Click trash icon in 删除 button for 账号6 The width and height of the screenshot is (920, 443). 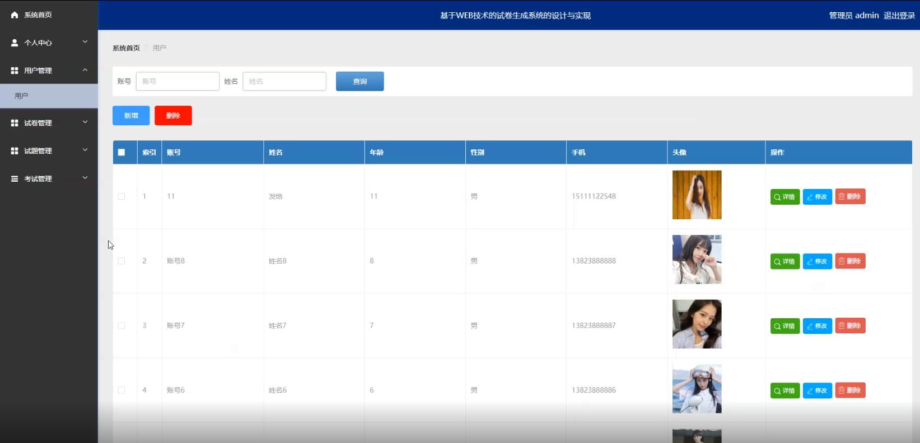pos(842,390)
